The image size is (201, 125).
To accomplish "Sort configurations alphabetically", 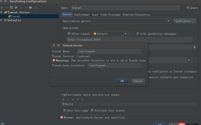I will (x=35, y=8).
